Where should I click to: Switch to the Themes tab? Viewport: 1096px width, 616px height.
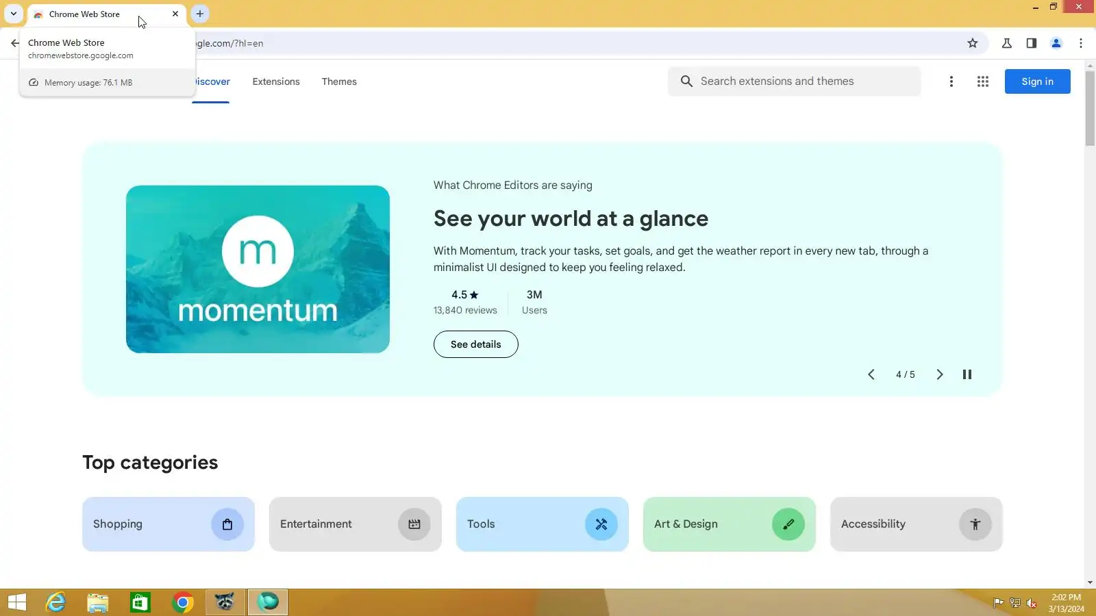[x=339, y=81]
